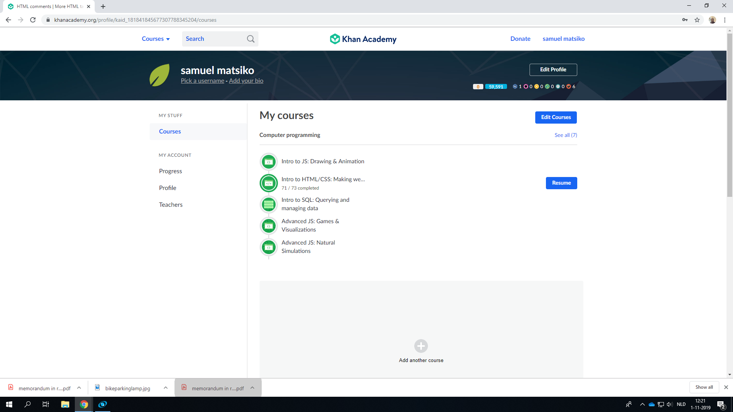This screenshot has width=733, height=412.
Task: Click the search magnifier icon
Action: (250, 39)
